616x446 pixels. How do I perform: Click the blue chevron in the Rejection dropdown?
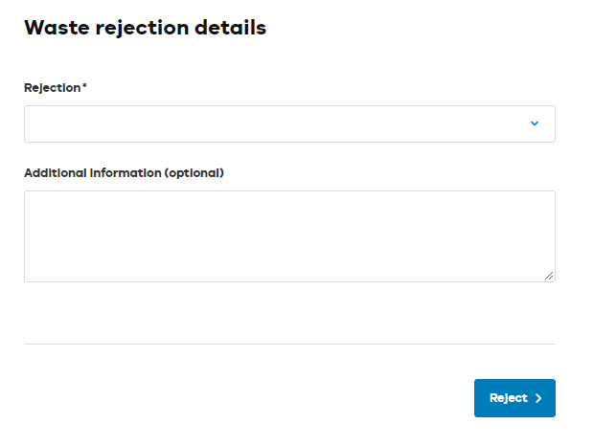[x=535, y=123]
